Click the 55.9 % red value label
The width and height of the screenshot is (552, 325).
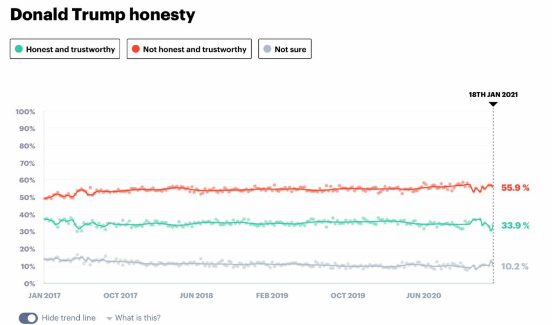[x=515, y=188]
